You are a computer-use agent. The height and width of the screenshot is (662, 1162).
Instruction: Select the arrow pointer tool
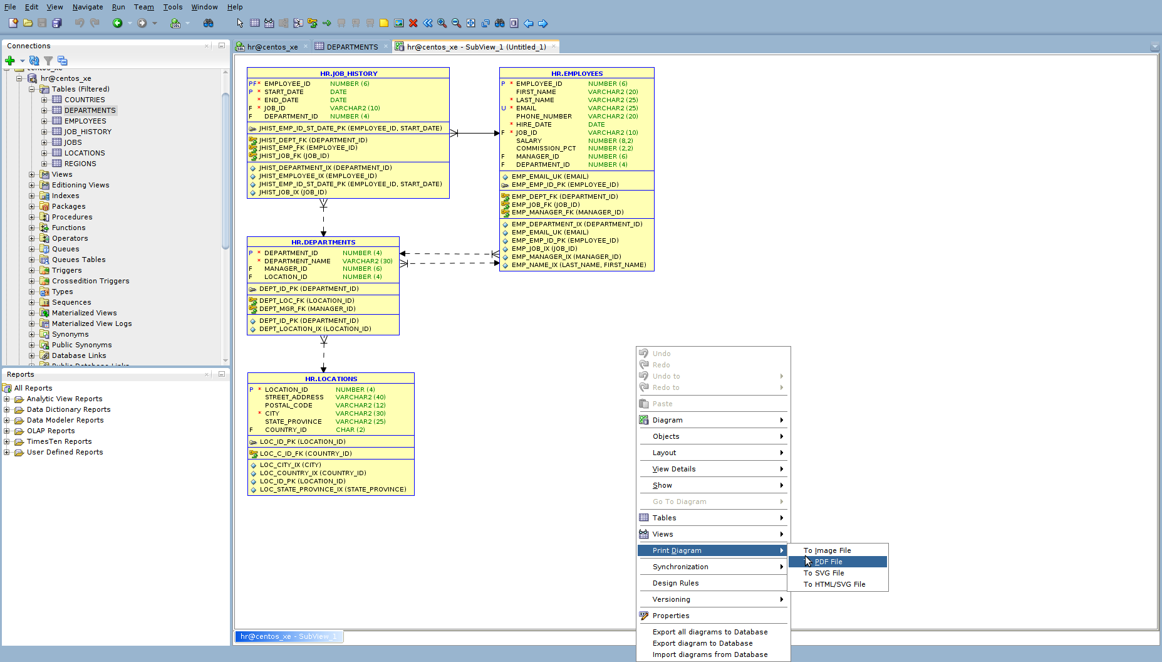coord(240,23)
